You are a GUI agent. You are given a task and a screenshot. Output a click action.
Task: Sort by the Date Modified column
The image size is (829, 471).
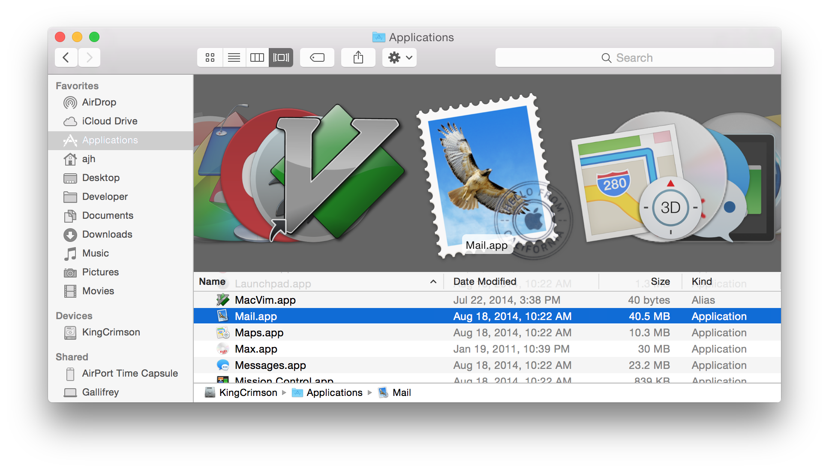521,281
